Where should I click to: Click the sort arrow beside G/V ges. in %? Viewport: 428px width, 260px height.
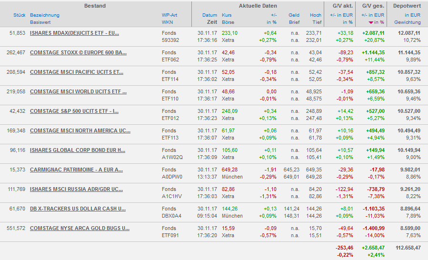click(370, 22)
